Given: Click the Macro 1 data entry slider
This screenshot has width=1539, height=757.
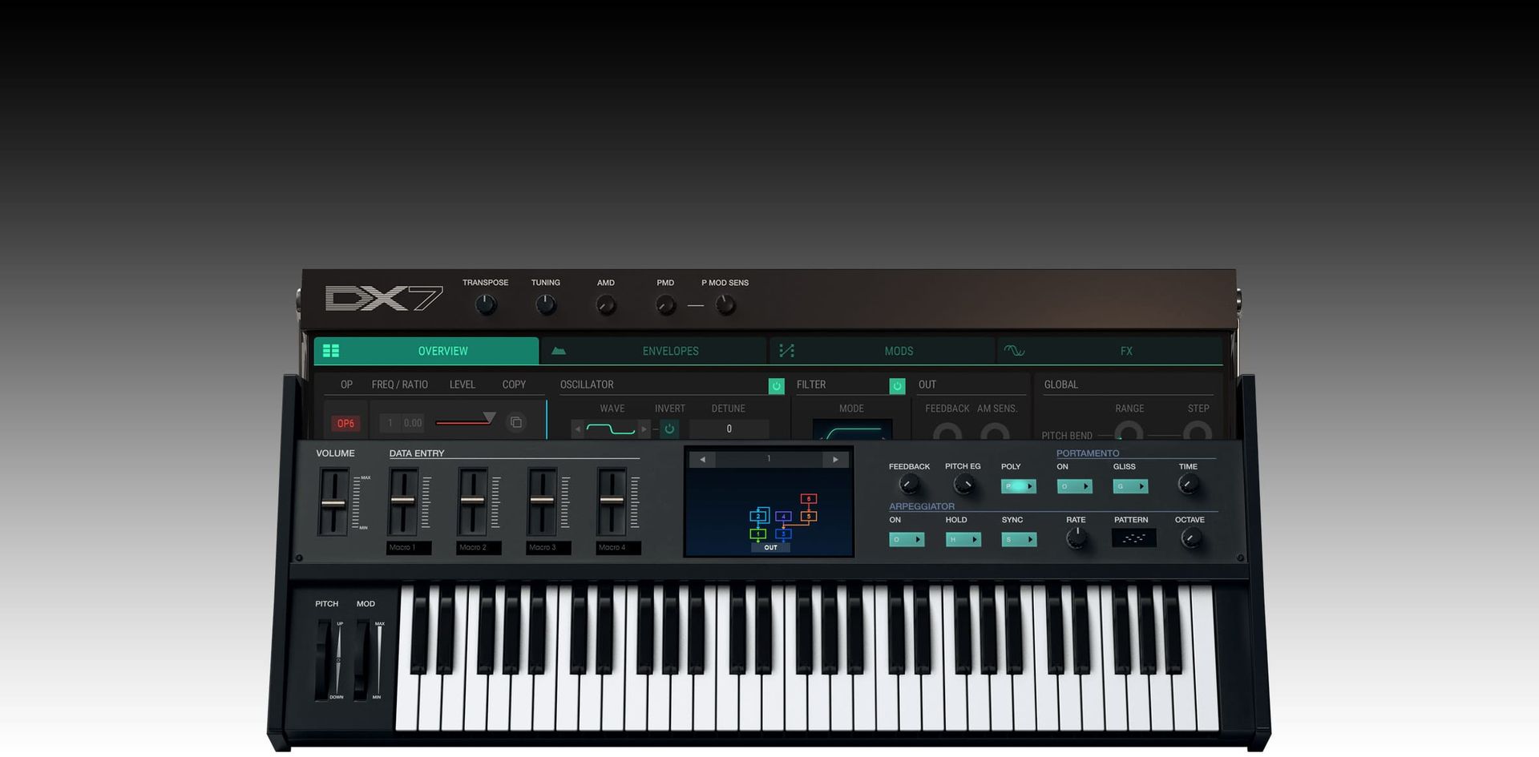Looking at the screenshot, I should 403,501.
